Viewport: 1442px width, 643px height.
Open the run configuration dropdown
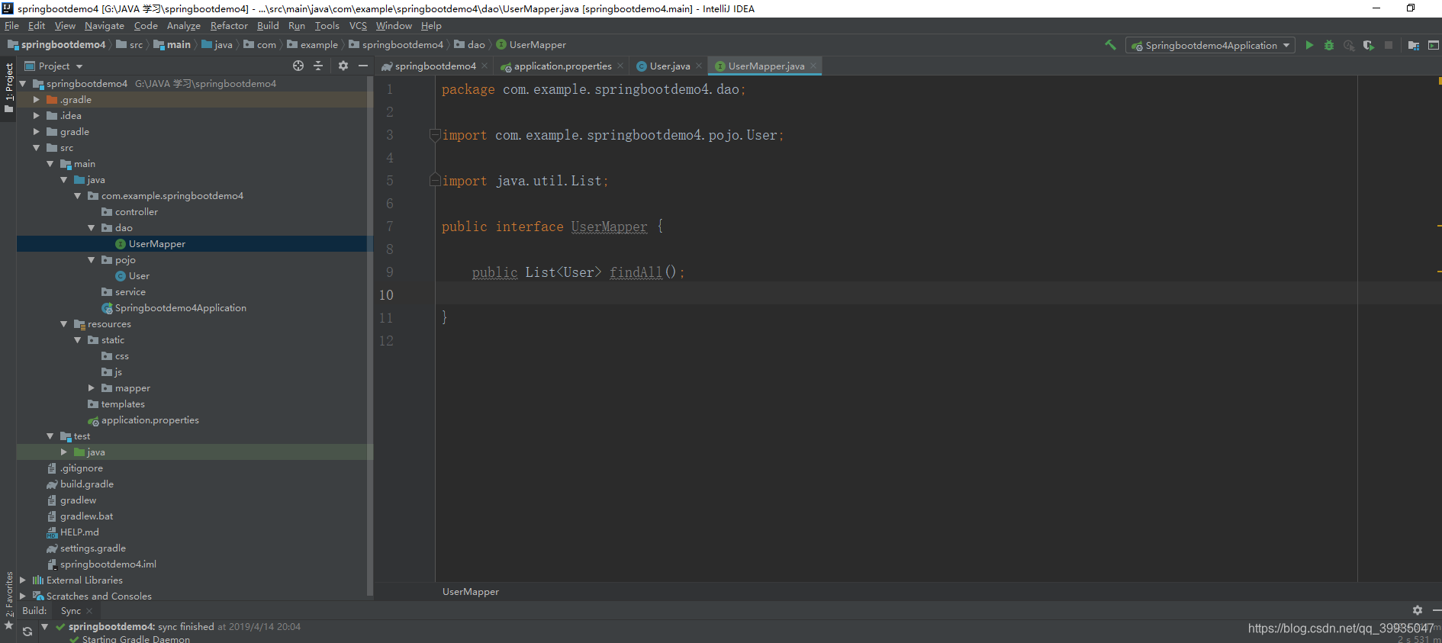point(1210,45)
